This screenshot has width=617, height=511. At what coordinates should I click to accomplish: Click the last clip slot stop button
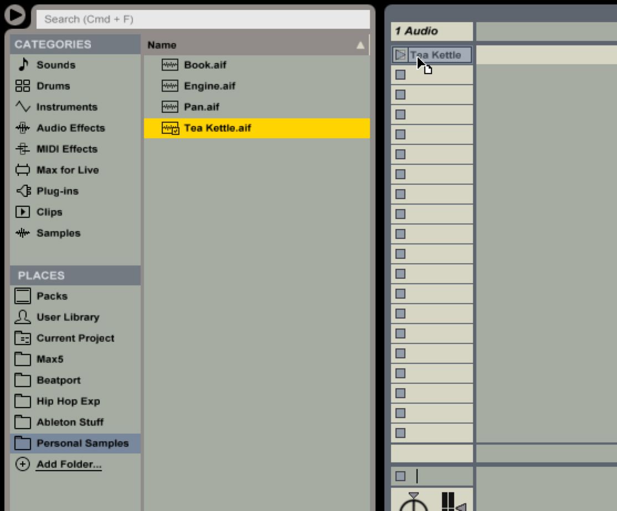400,433
